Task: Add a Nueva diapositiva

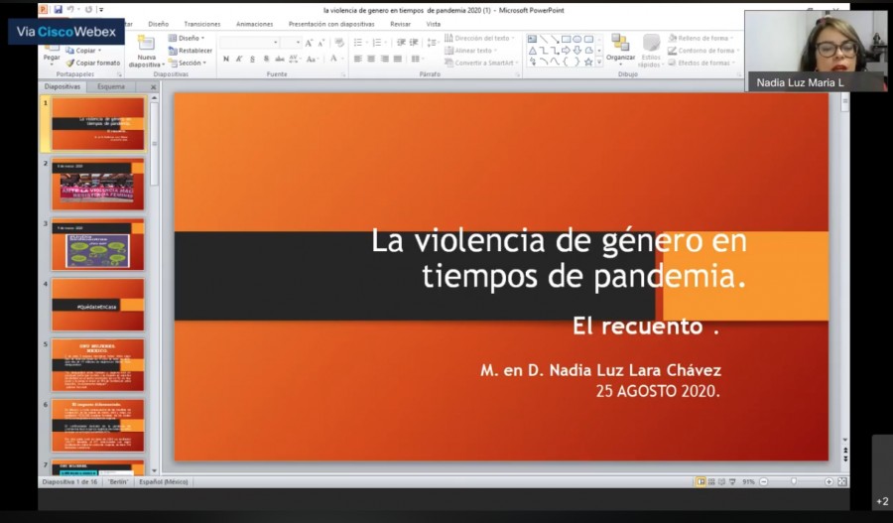Action: (147, 53)
